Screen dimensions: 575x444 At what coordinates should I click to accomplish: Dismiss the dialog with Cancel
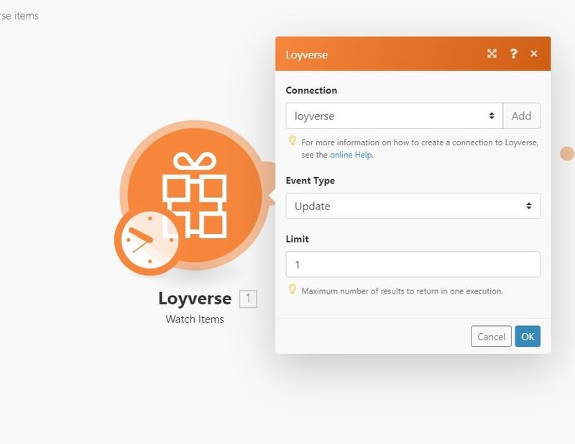click(491, 337)
